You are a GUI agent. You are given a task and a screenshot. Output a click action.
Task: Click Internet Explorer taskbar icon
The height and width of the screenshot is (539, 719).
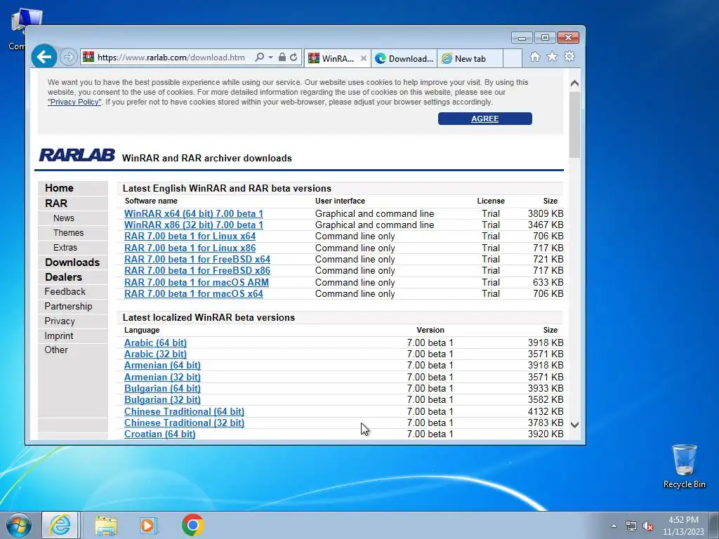pyautogui.click(x=60, y=525)
